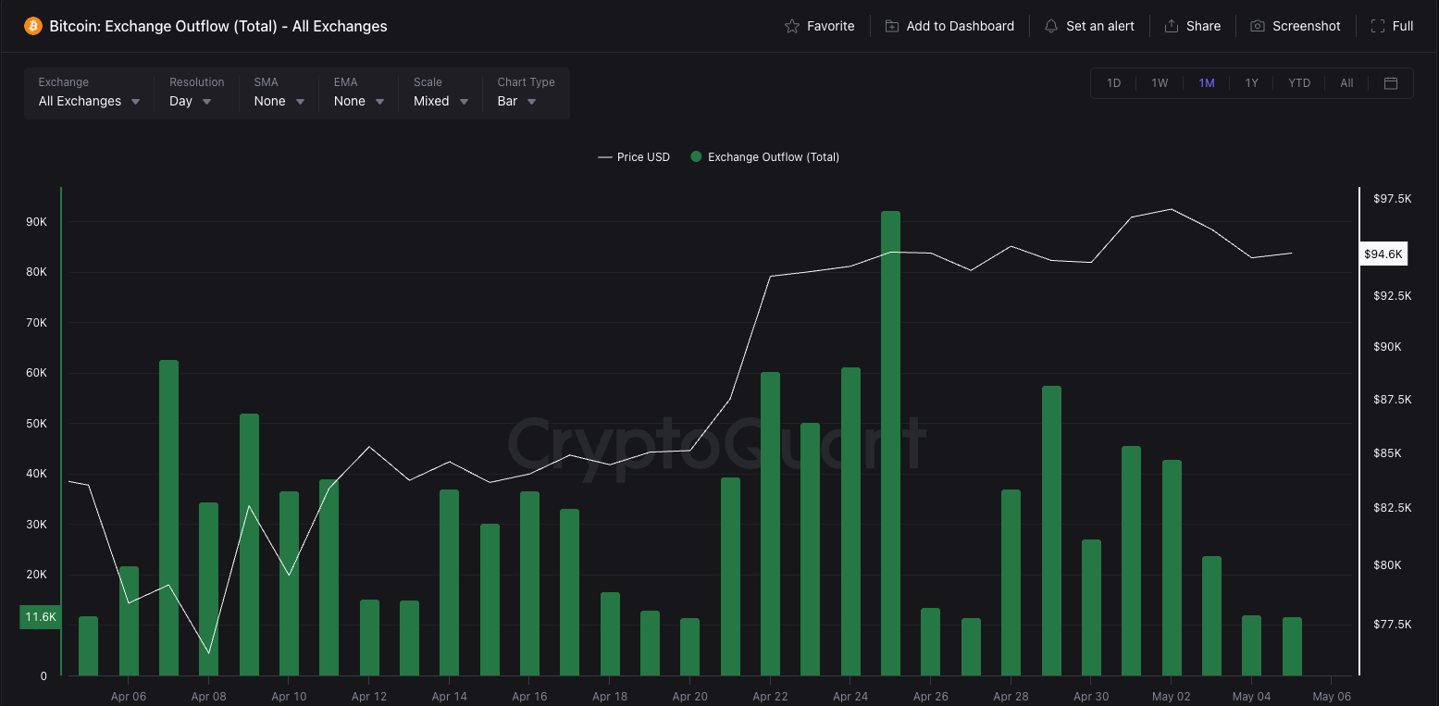Select the YTD time range

[1299, 83]
